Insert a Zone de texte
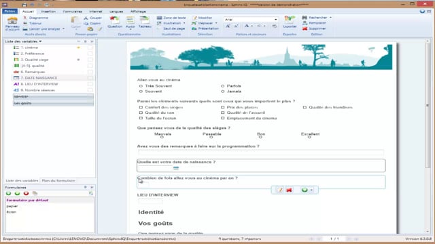Image resolution: width=435 pixels, height=244 pixels. (171, 18)
